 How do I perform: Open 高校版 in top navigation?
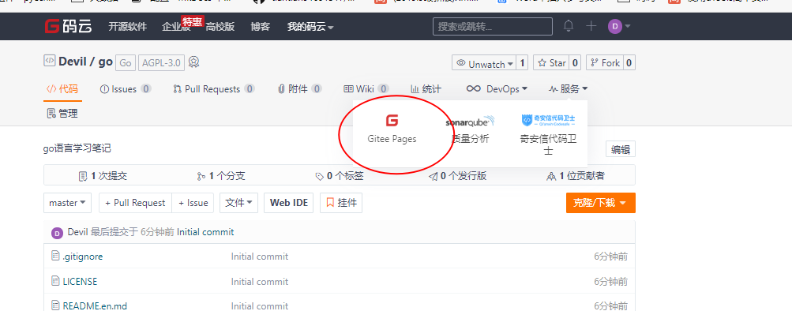(x=220, y=27)
